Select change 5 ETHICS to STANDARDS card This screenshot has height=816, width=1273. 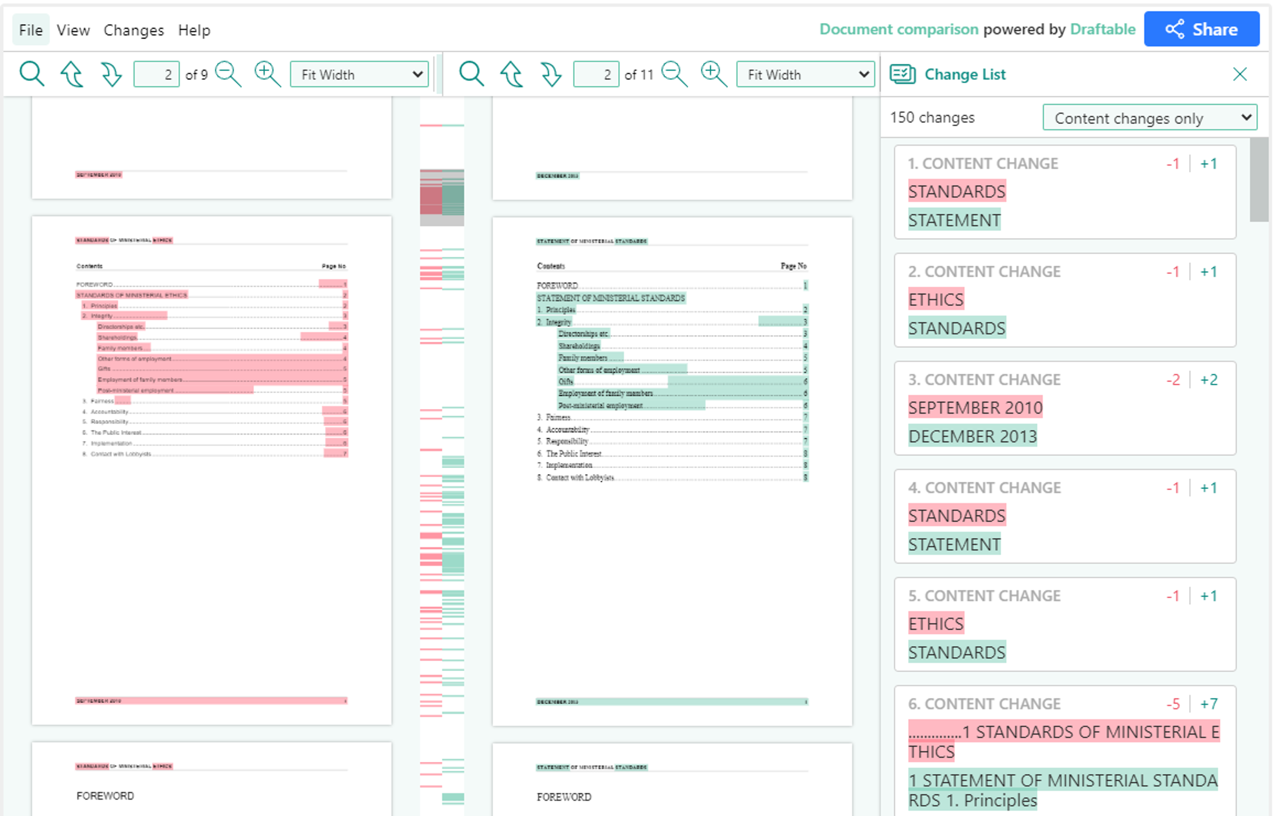pyautogui.click(x=1065, y=624)
